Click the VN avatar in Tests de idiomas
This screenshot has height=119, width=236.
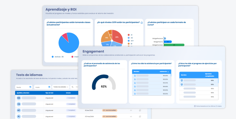pyautogui.click(x=19, y=104)
